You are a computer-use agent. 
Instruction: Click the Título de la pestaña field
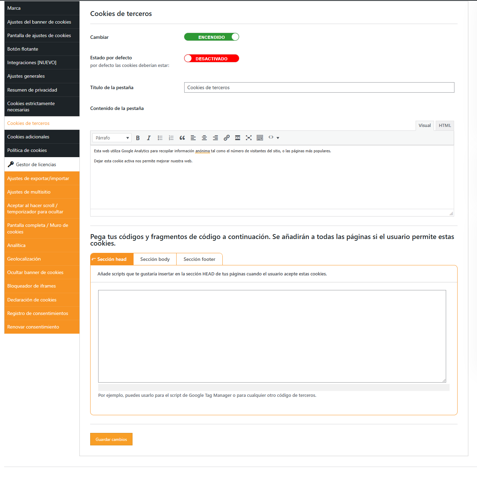(x=319, y=87)
